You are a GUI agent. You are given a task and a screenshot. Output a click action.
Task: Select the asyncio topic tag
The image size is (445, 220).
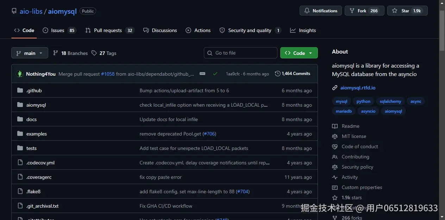coord(368,111)
